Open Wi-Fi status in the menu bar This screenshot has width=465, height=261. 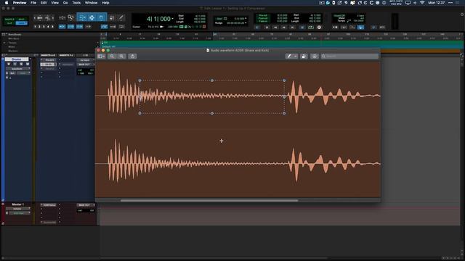pyautogui.click(x=422, y=3)
